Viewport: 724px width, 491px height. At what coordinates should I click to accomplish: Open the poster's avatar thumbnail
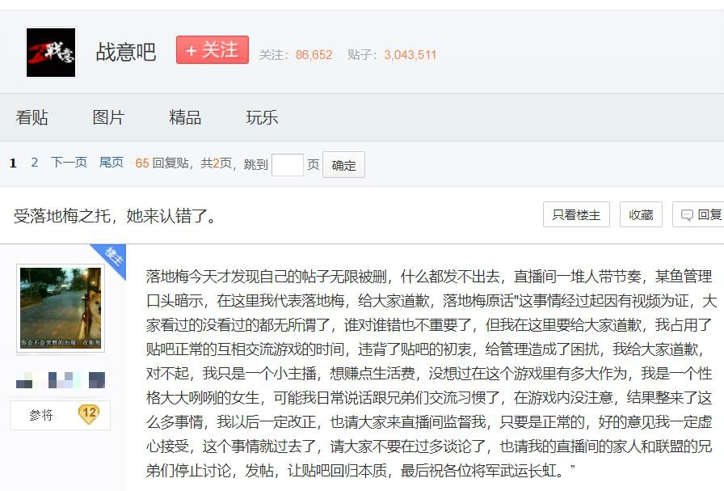click(61, 308)
